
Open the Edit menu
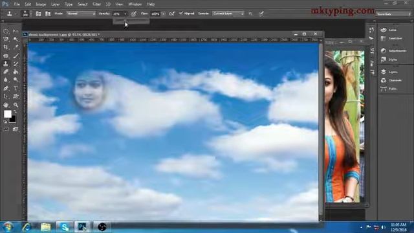[x=28, y=5]
